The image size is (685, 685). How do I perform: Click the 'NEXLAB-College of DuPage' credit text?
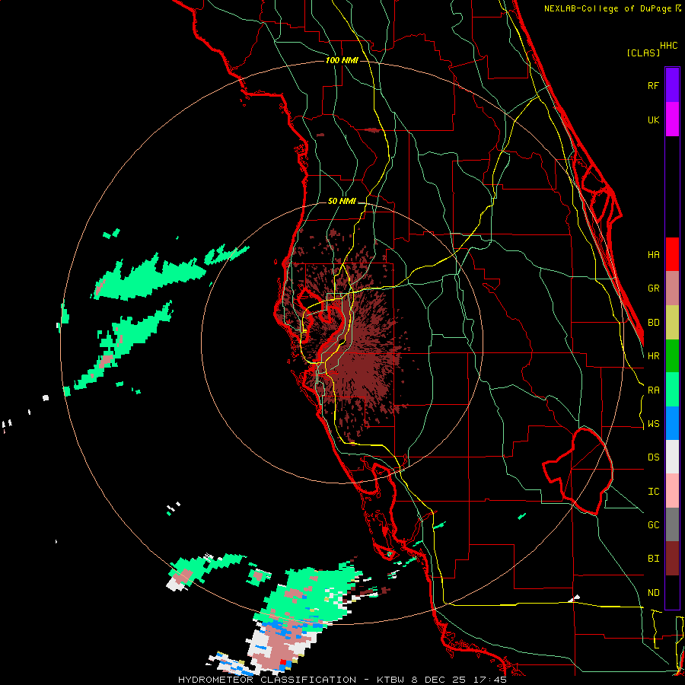[x=609, y=8]
